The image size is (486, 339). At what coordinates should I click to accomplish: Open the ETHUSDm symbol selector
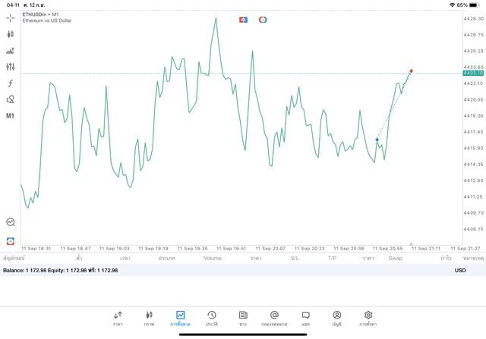42,14
